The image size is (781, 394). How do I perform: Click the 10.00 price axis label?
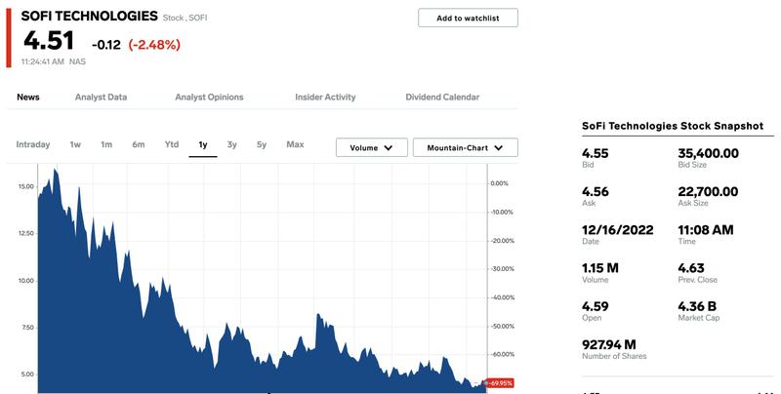point(26,281)
